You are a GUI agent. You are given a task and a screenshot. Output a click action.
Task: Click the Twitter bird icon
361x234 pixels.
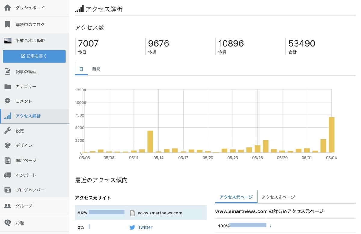pyautogui.click(x=132, y=227)
